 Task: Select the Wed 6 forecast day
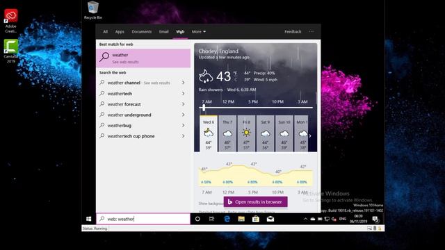[209, 134]
